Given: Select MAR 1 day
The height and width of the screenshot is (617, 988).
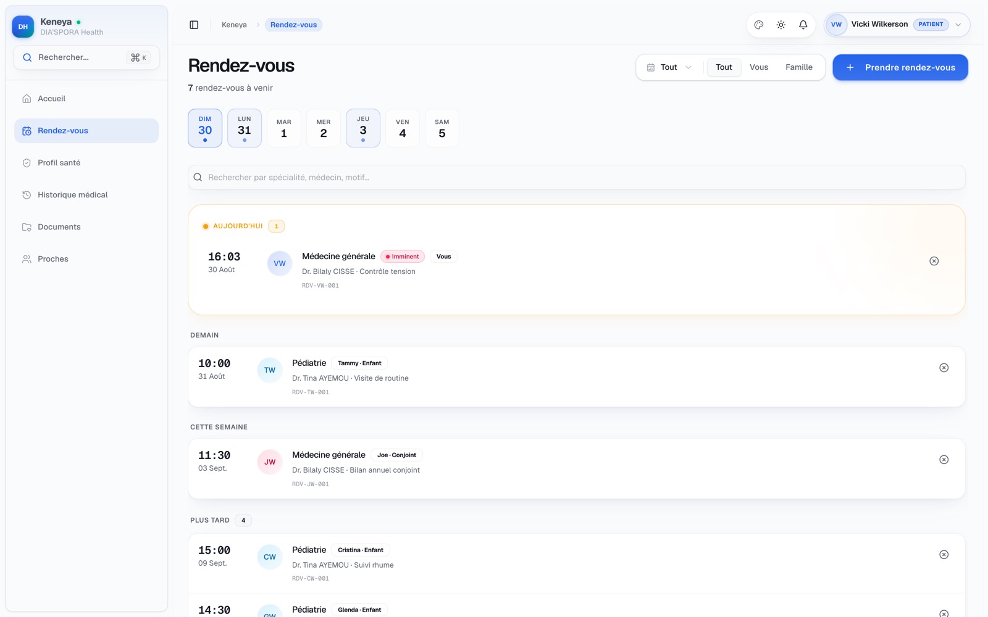Looking at the screenshot, I should click(x=284, y=128).
